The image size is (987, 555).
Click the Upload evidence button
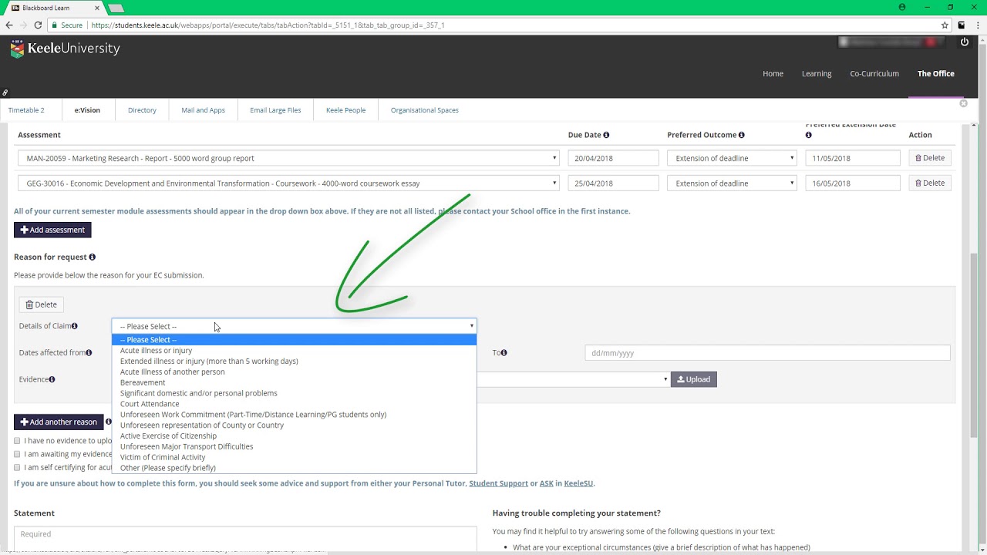point(694,379)
